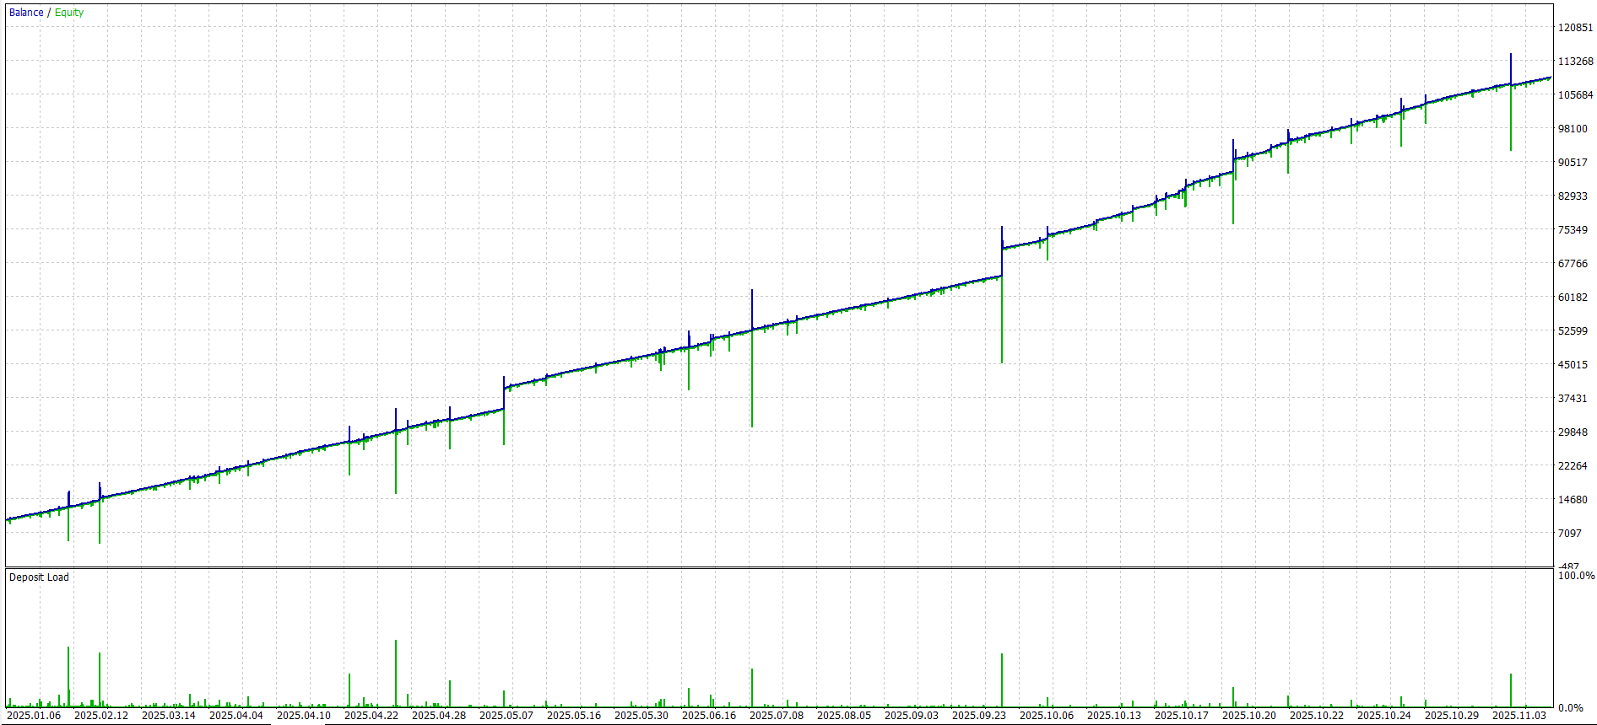This screenshot has width=1597, height=725.
Task: Click the 2025.04.10 date label
Action: tap(304, 716)
